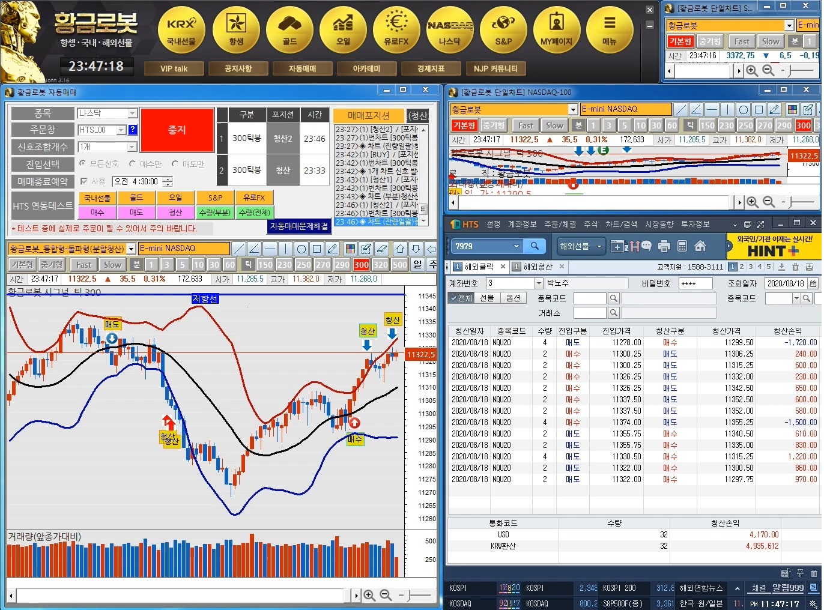Viewport: 824px width, 610px height.
Task: Open the MY페이지 gold coin button
Action: pos(557,30)
